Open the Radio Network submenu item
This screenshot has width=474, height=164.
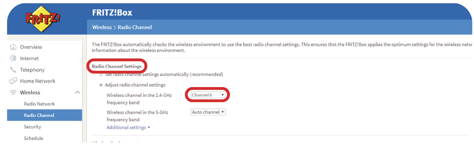(x=39, y=104)
